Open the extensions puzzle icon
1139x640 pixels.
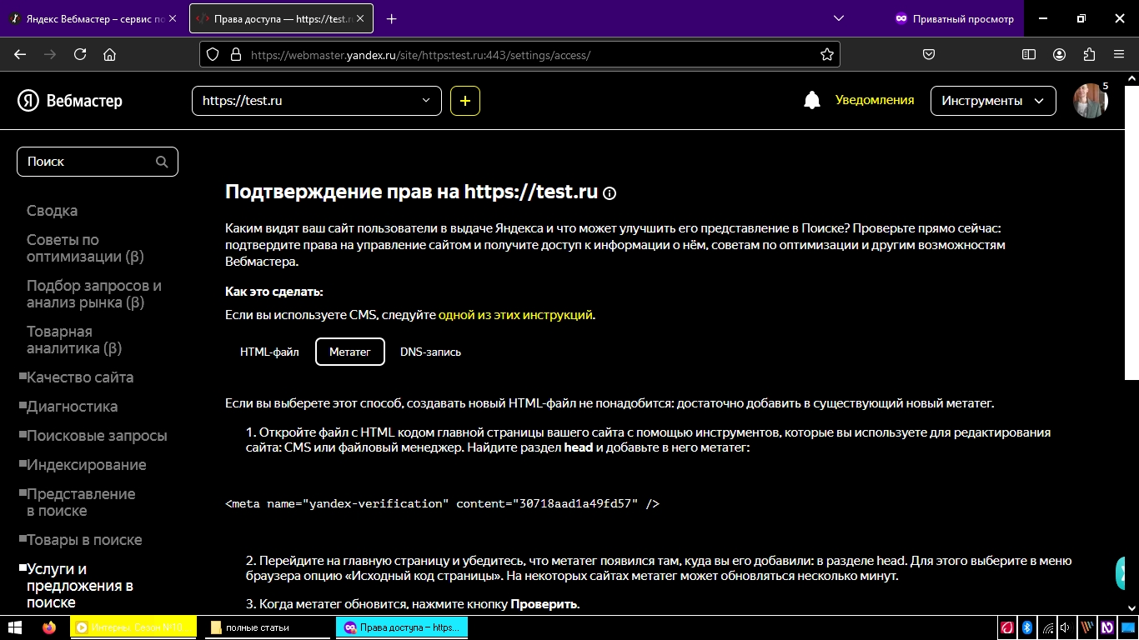[1089, 54]
